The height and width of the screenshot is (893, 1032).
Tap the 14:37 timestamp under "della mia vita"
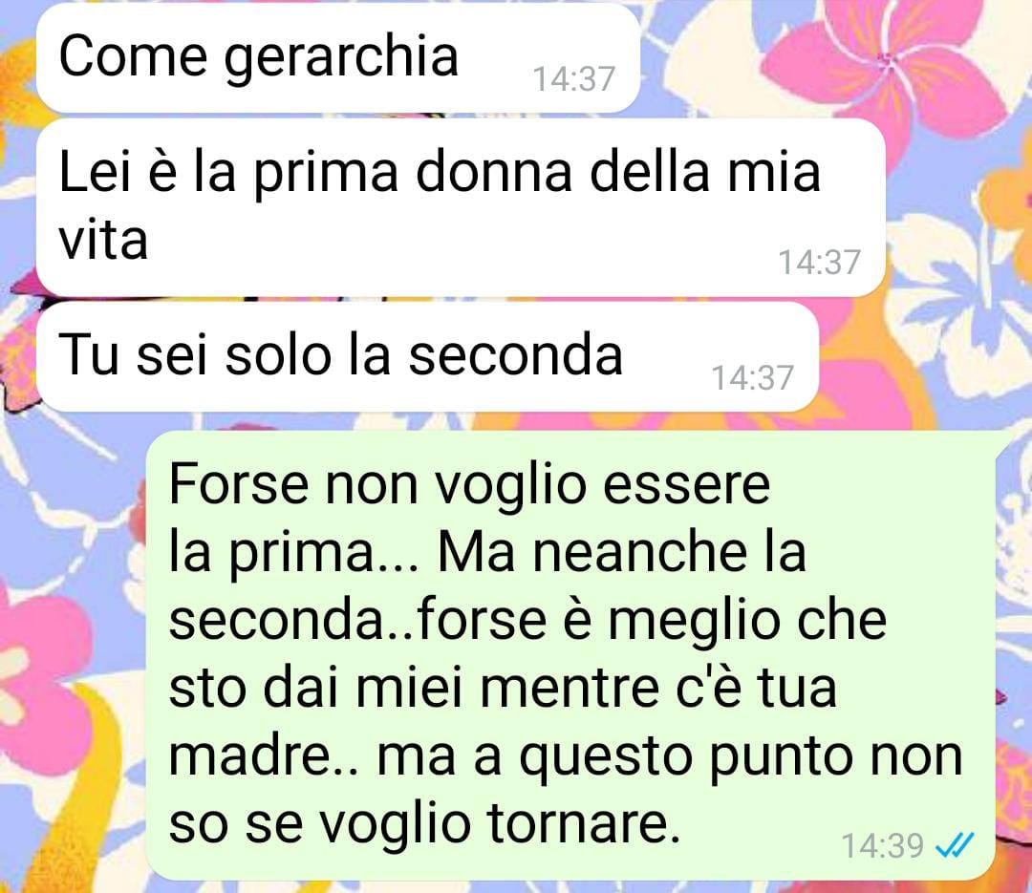pos(820,262)
